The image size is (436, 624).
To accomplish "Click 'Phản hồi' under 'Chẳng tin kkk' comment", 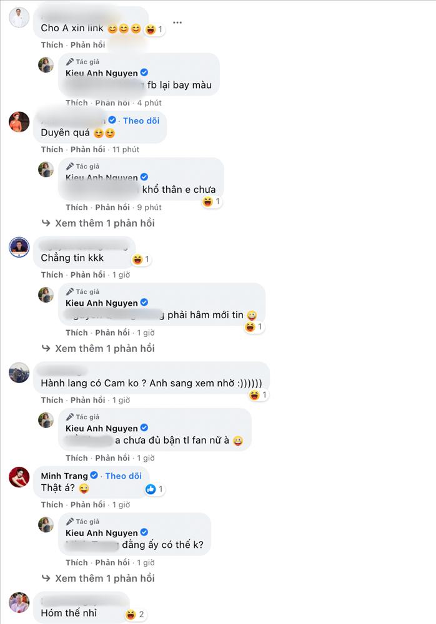I will [x=87, y=275].
